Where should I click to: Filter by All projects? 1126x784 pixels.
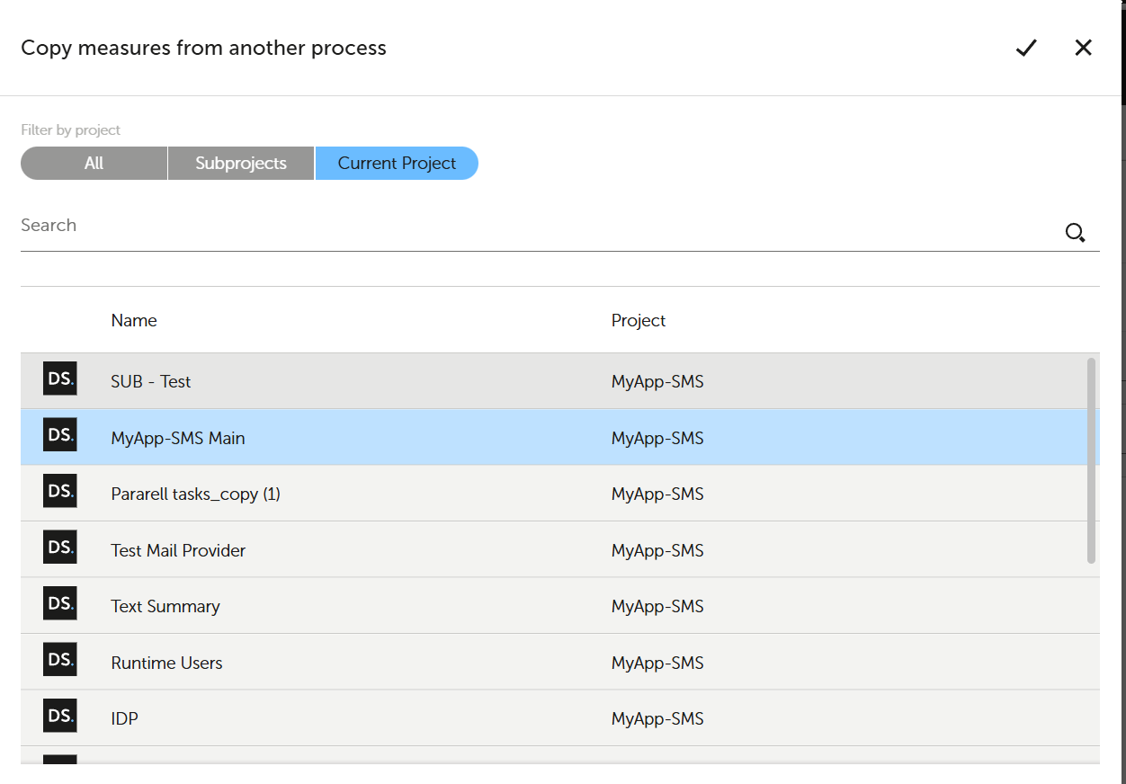pyautogui.click(x=94, y=163)
